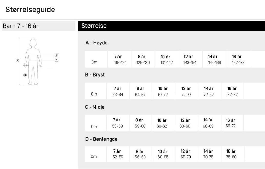Click the circled D leg length marker

pyautogui.click(x=25, y=75)
